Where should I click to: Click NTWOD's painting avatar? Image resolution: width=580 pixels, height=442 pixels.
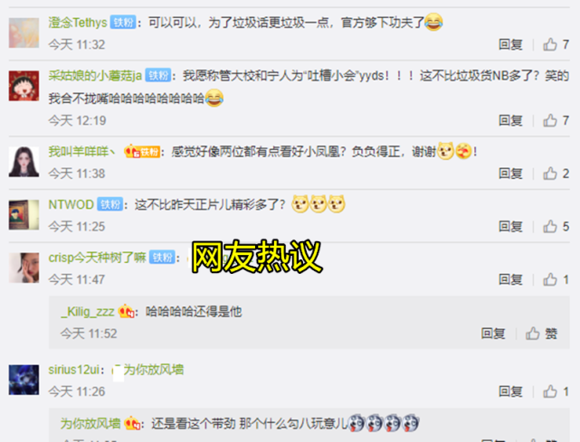click(24, 215)
